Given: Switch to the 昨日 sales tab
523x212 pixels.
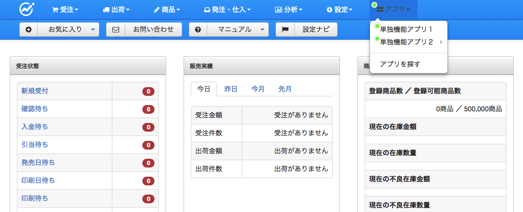Looking at the screenshot, I should pos(231,89).
